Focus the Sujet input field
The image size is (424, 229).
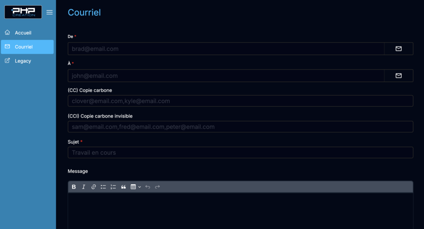pos(240,153)
